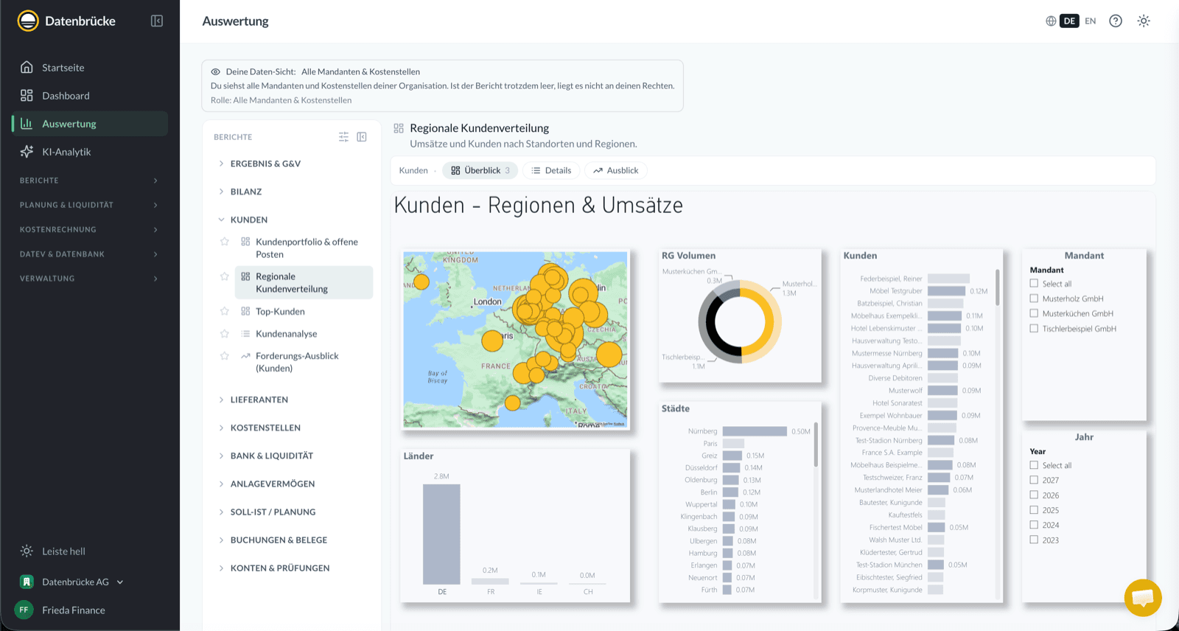Viewport: 1179px width, 631px height.
Task: Expand sidebar PLANUNG & LIQUIDITÄT group
Action: (89, 205)
